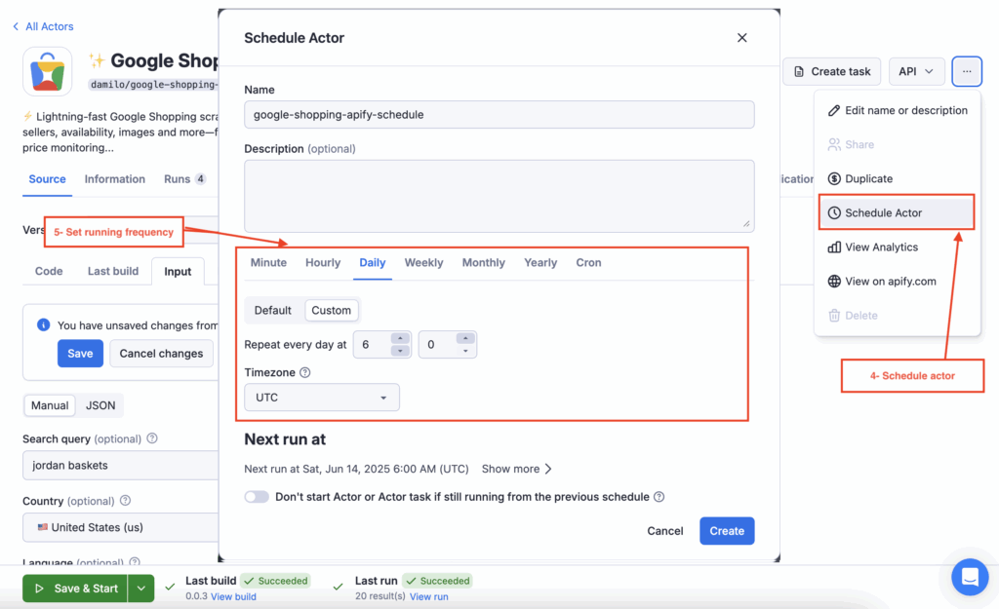Increase the minute value with up arrow

(465, 338)
